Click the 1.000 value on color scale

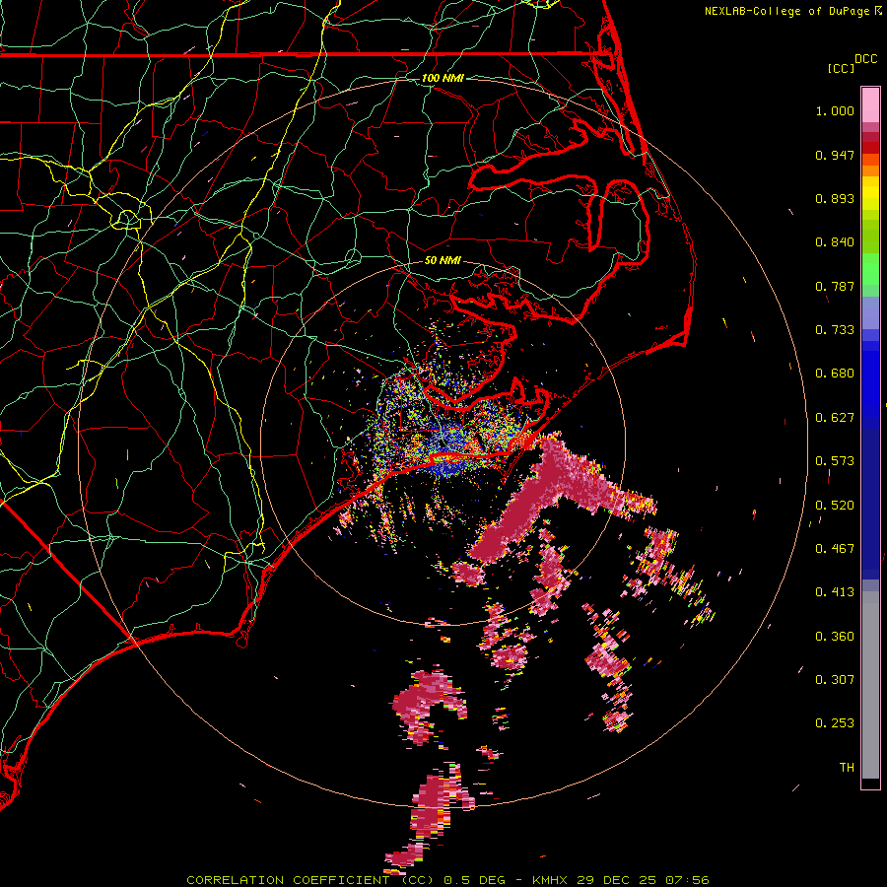[835, 111]
